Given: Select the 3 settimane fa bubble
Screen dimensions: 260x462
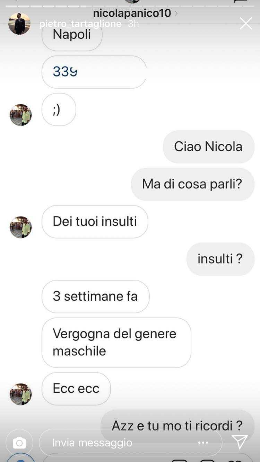Looking at the screenshot, I should 95,296.
